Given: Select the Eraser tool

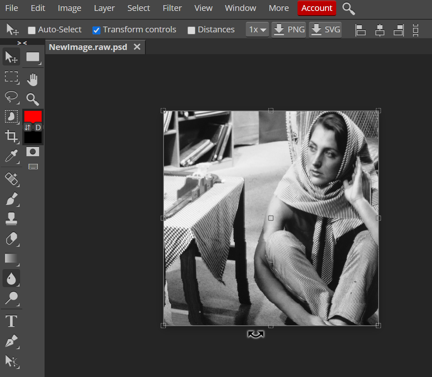Looking at the screenshot, I should 11,238.
